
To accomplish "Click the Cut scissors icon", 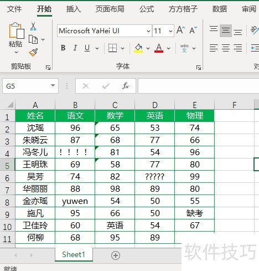I will pos(33,26).
